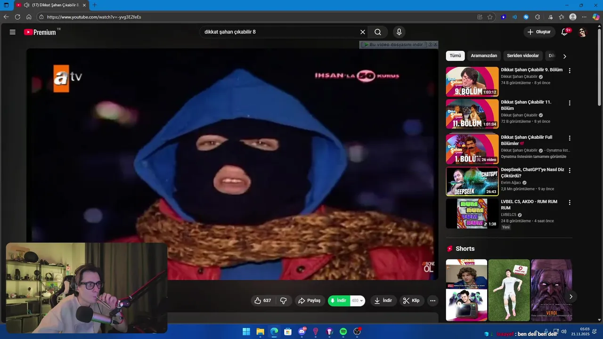603x339 pixels.
Task: Open the DeepSeek video thumbnail
Action: coord(472,181)
